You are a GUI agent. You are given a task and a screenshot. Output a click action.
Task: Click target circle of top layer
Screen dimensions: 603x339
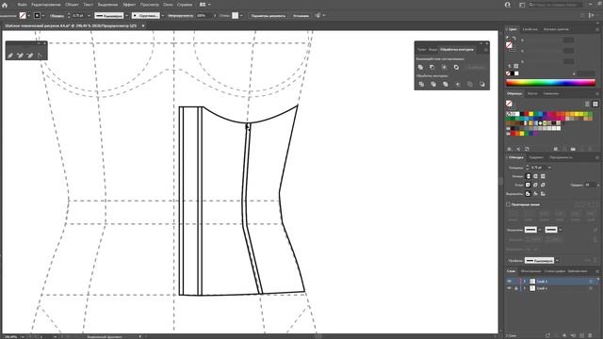591,282
